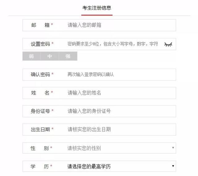Click the 学历 field label

(40, 166)
